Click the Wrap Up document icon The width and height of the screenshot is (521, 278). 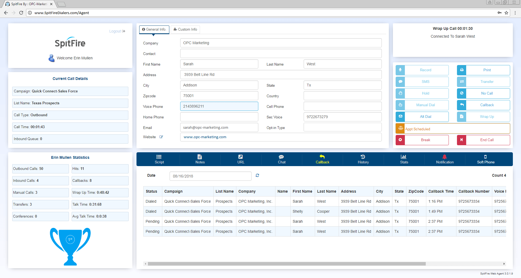pyautogui.click(x=462, y=117)
